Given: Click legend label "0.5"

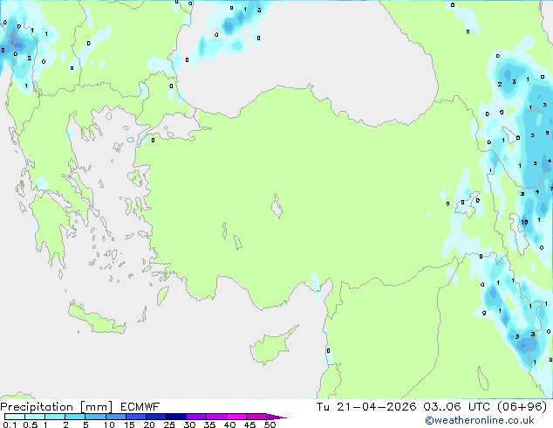Looking at the screenshot, I should click(x=31, y=425).
